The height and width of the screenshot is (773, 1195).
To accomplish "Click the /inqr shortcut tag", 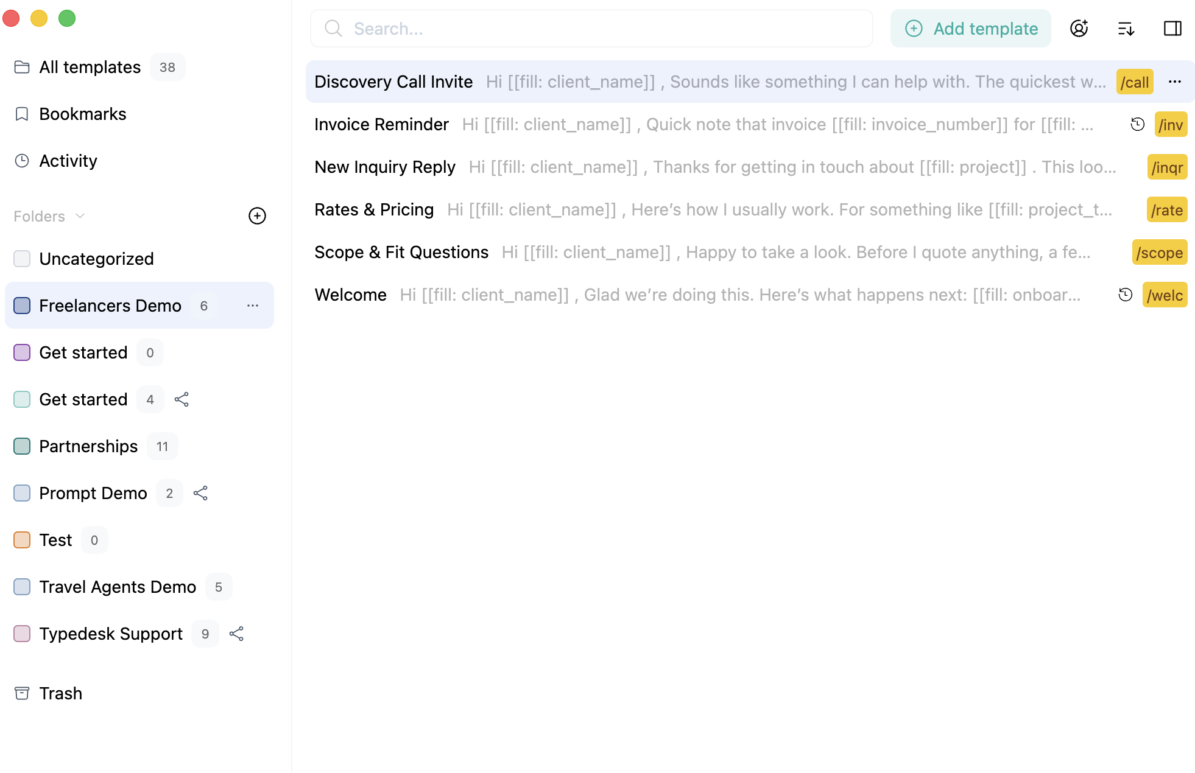I will point(1167,167).
